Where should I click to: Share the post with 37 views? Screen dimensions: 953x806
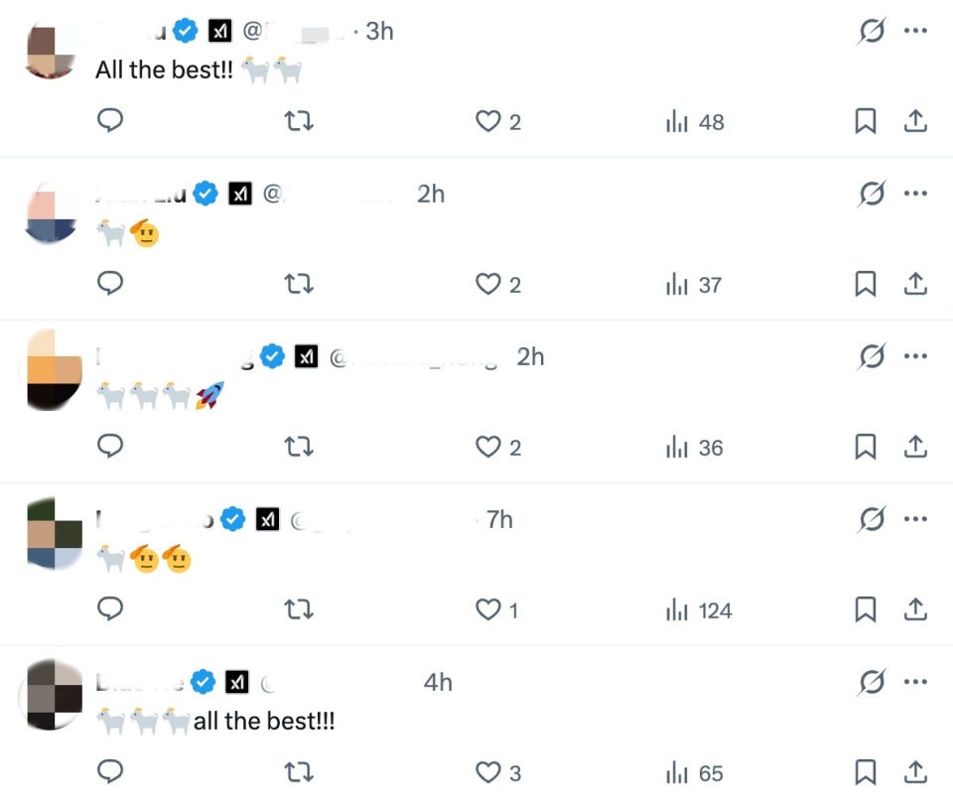[x=915, y=283]
